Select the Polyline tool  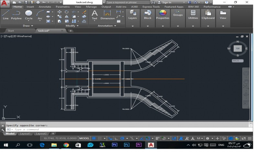coord(17,14)
